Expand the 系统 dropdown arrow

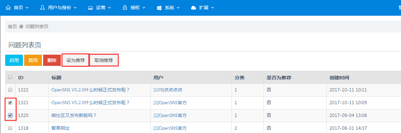coord(178,8)
